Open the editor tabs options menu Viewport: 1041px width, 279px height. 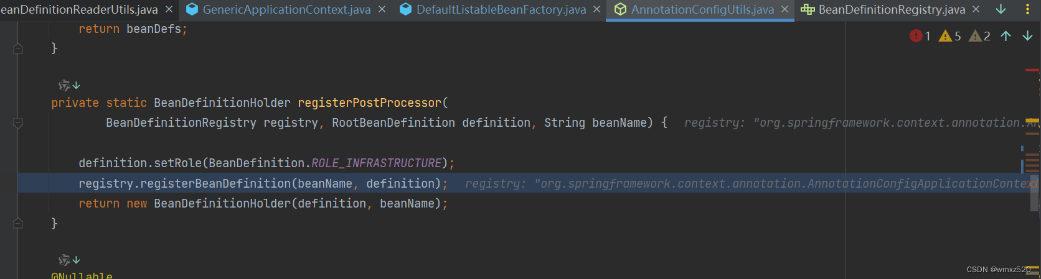click(x=1027, y=9)
